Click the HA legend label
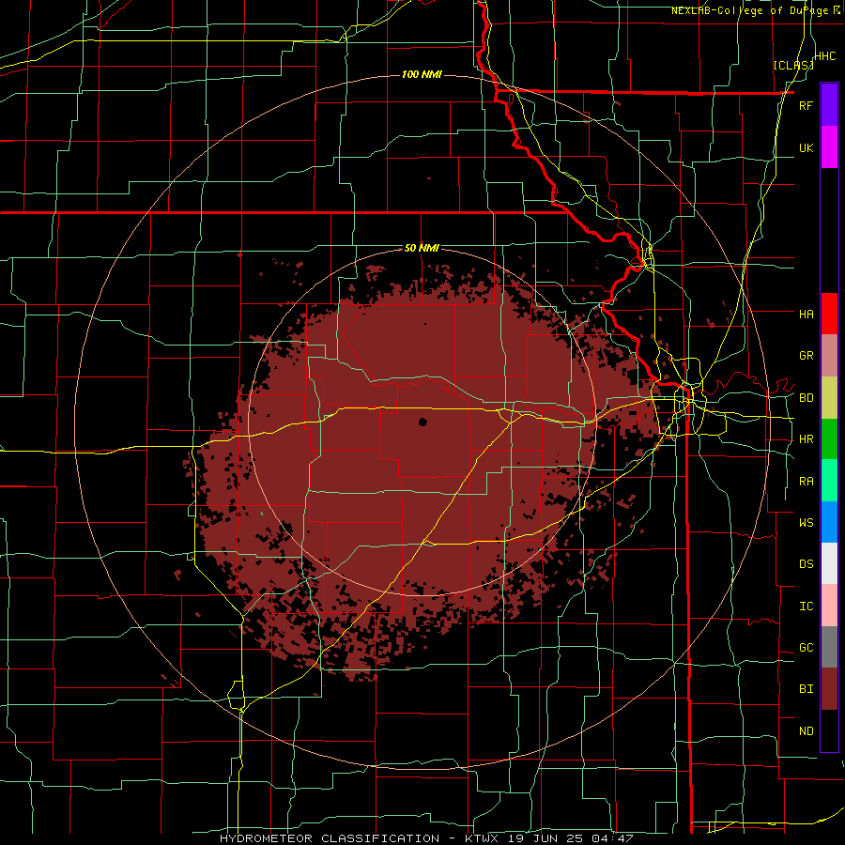 coord(806,314)
